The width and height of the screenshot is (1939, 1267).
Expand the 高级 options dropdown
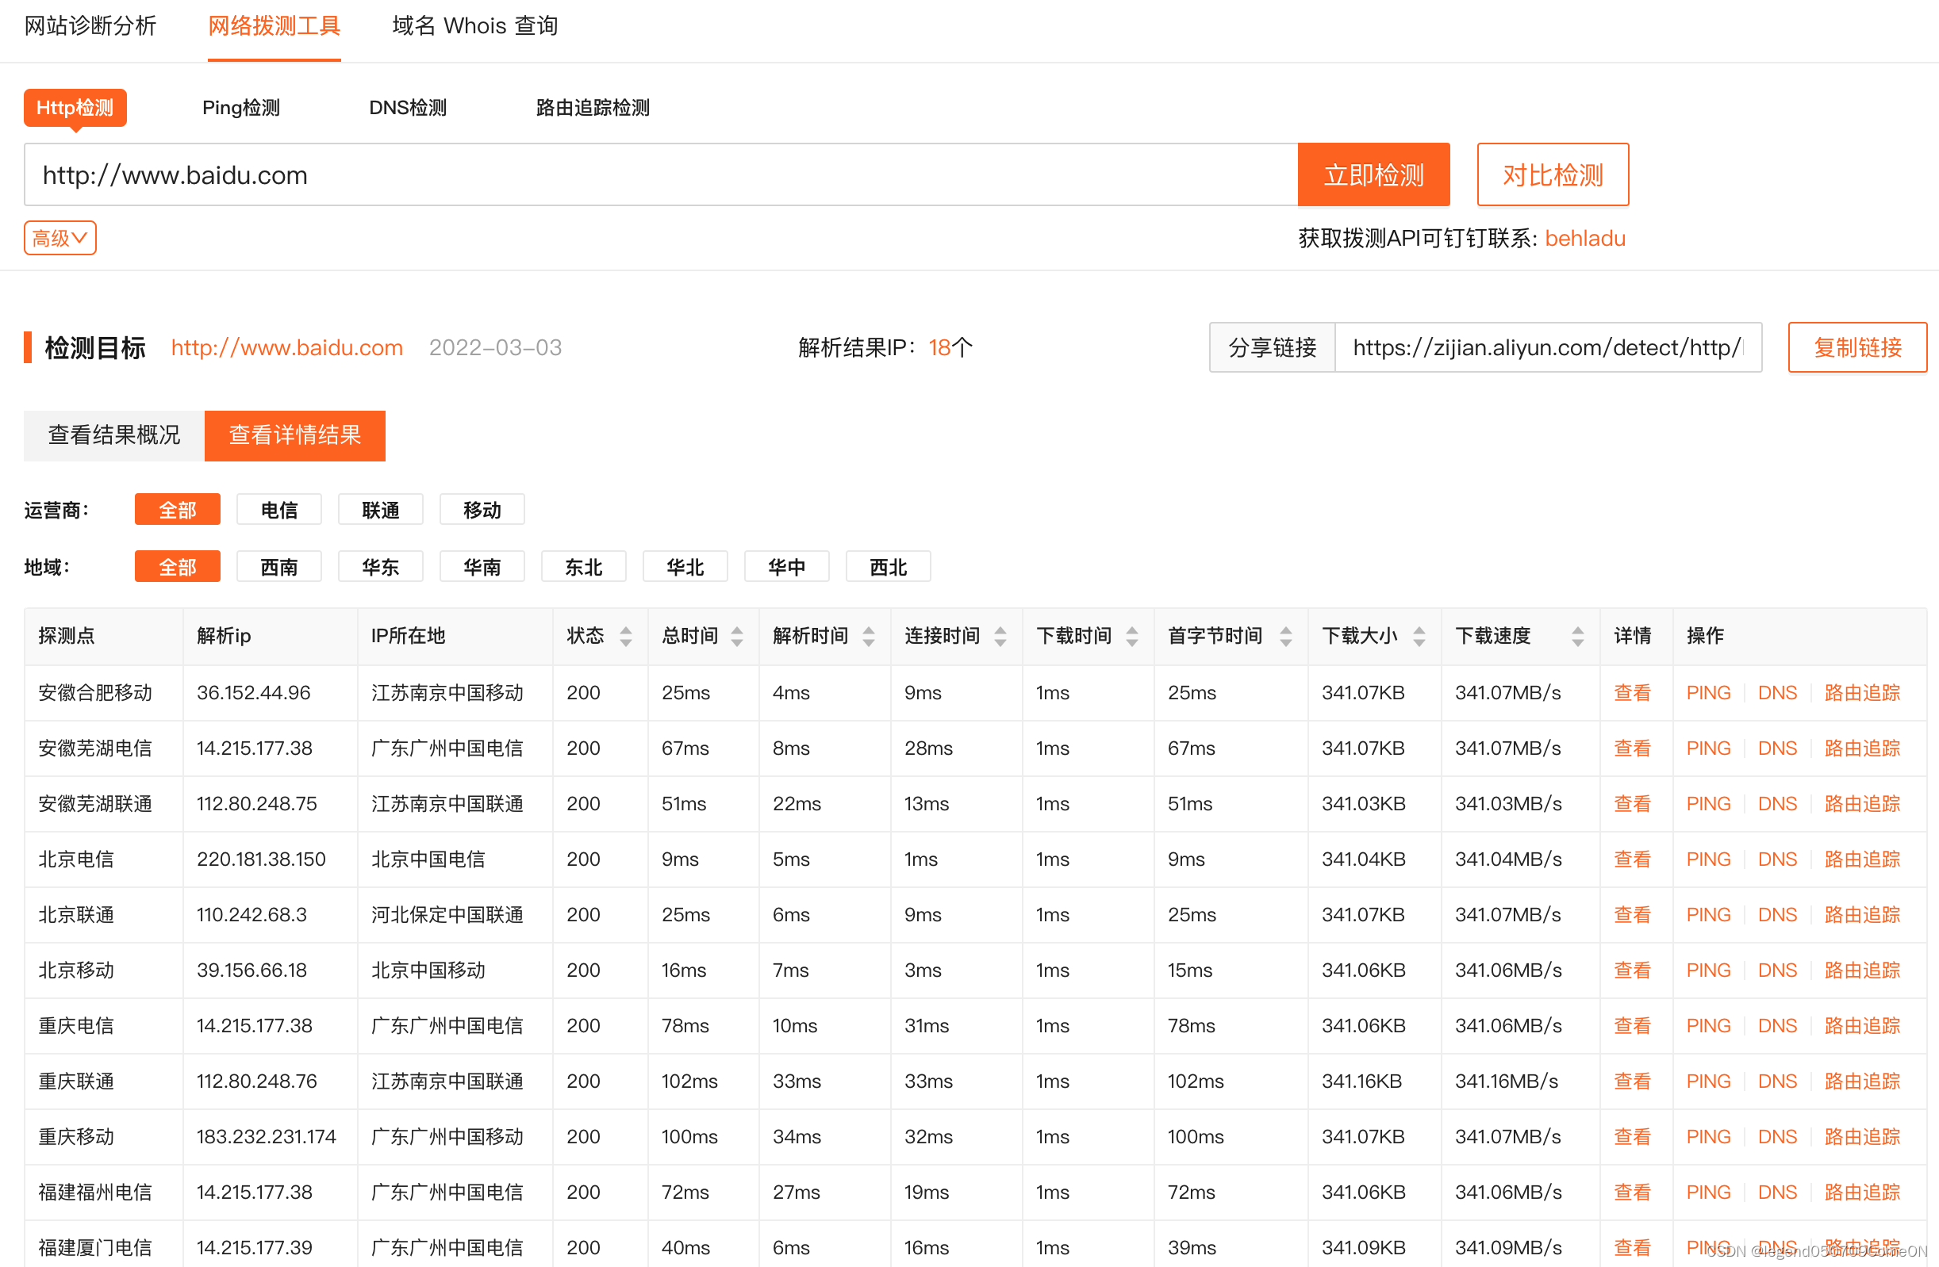[60, 239]
